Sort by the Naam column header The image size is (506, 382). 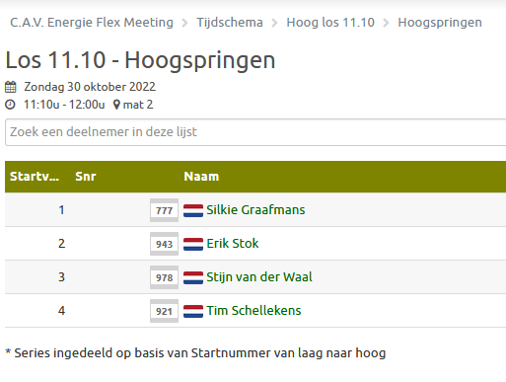point(201,177)
